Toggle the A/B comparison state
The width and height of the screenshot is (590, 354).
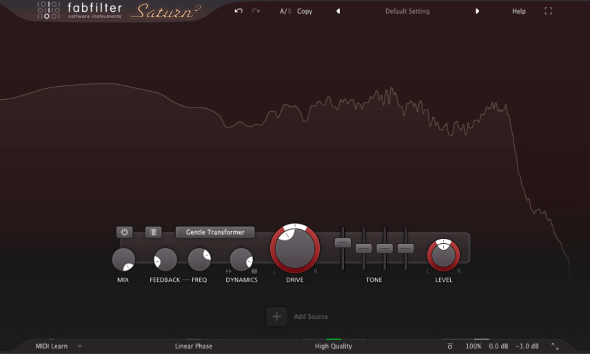pyautogui.click(x=285, y=11)
